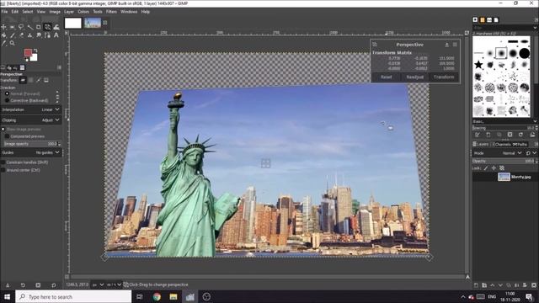Select the Move tool in toolbox
The height and width of the screenshot is (303, 539).
coord(3,27)
